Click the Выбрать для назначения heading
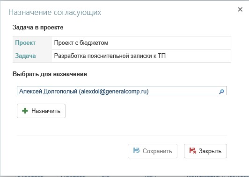 tap(50, 74)
